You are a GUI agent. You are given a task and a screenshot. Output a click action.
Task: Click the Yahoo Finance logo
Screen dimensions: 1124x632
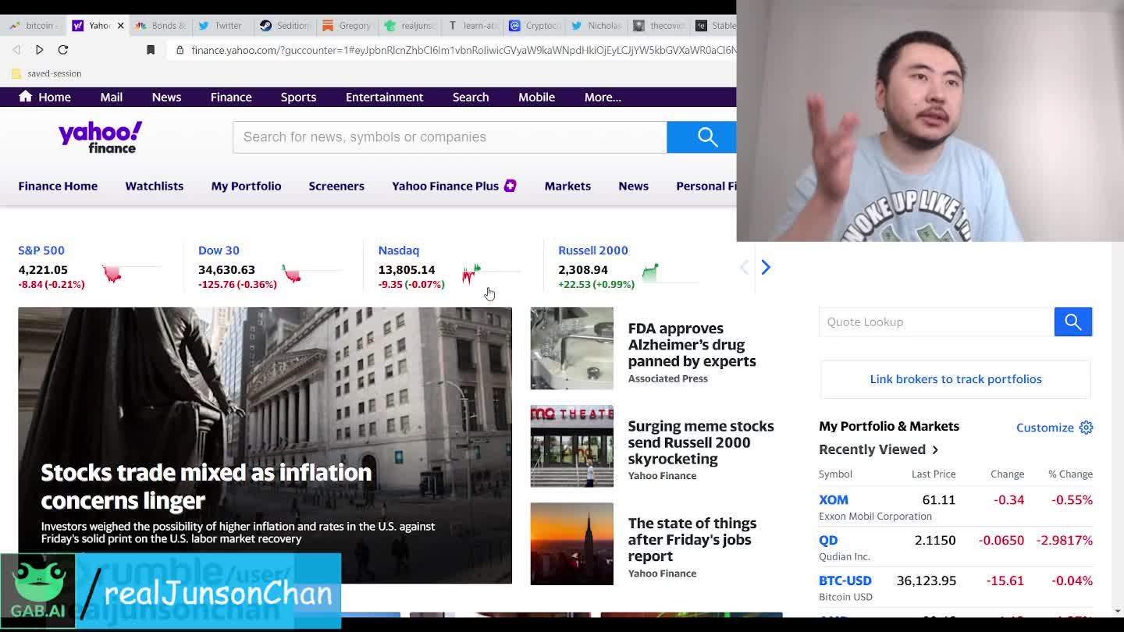[x=101, y=137]
